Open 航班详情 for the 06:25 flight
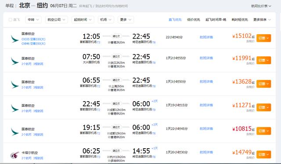The height and width of the screenshot is (164, 281). [x=206, y=152]
